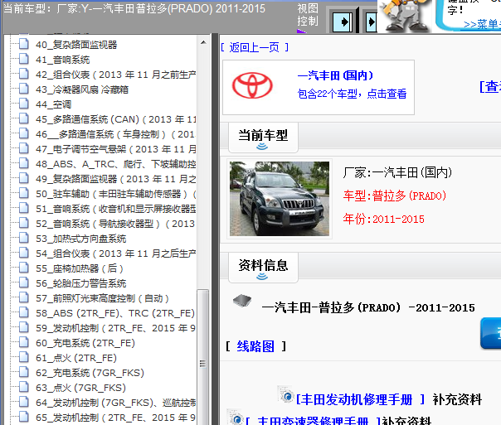Click page icon beside 44_空调
The width and height of the screenshot is (501, 425).
(x=24, y=104)
